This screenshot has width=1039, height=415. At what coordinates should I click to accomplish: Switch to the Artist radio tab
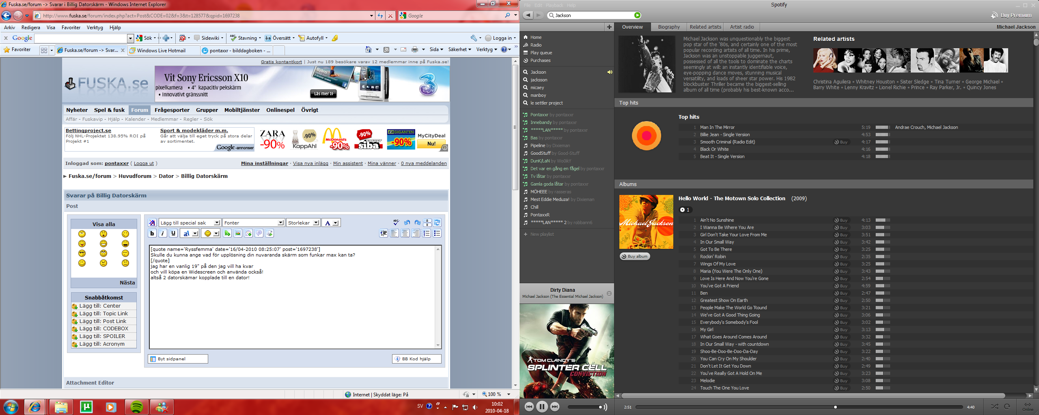tap(742, 27)
